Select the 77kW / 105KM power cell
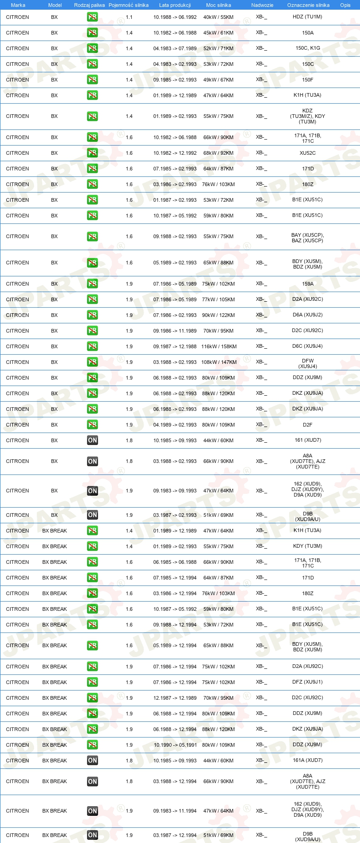 tap(219, 299)
